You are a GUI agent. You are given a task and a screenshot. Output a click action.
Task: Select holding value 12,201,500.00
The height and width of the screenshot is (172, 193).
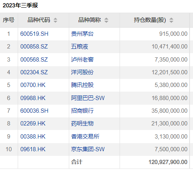pyautogui.click(x=170, y=72)
